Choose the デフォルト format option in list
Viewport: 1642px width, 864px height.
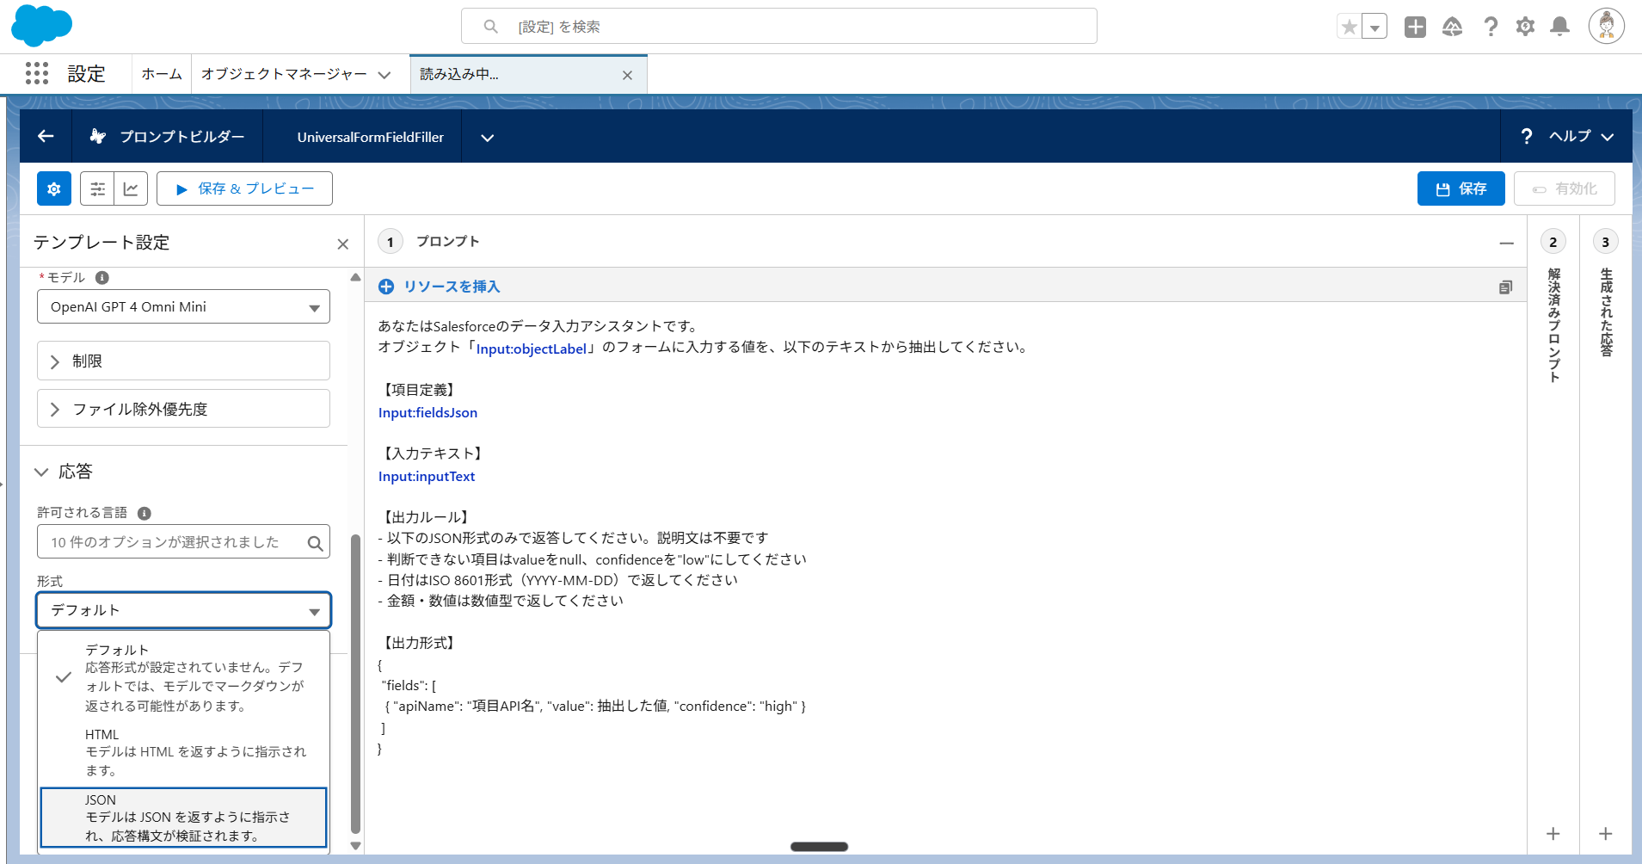coord(183,677)
